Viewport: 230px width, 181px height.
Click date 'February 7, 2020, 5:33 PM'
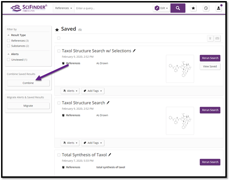pos(77,161)
